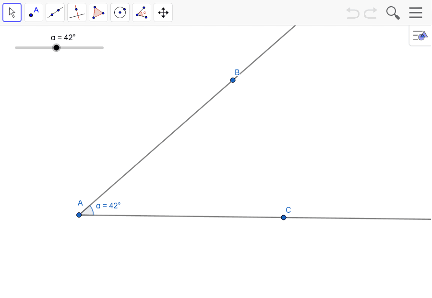Click the angle label α = 42° at A
The height and width of the screenshot is (298, 432).
[108, 206]
